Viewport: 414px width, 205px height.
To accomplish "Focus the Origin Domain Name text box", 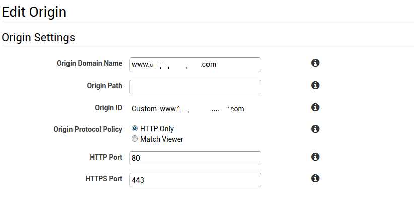I will click(x=195, y=64).
